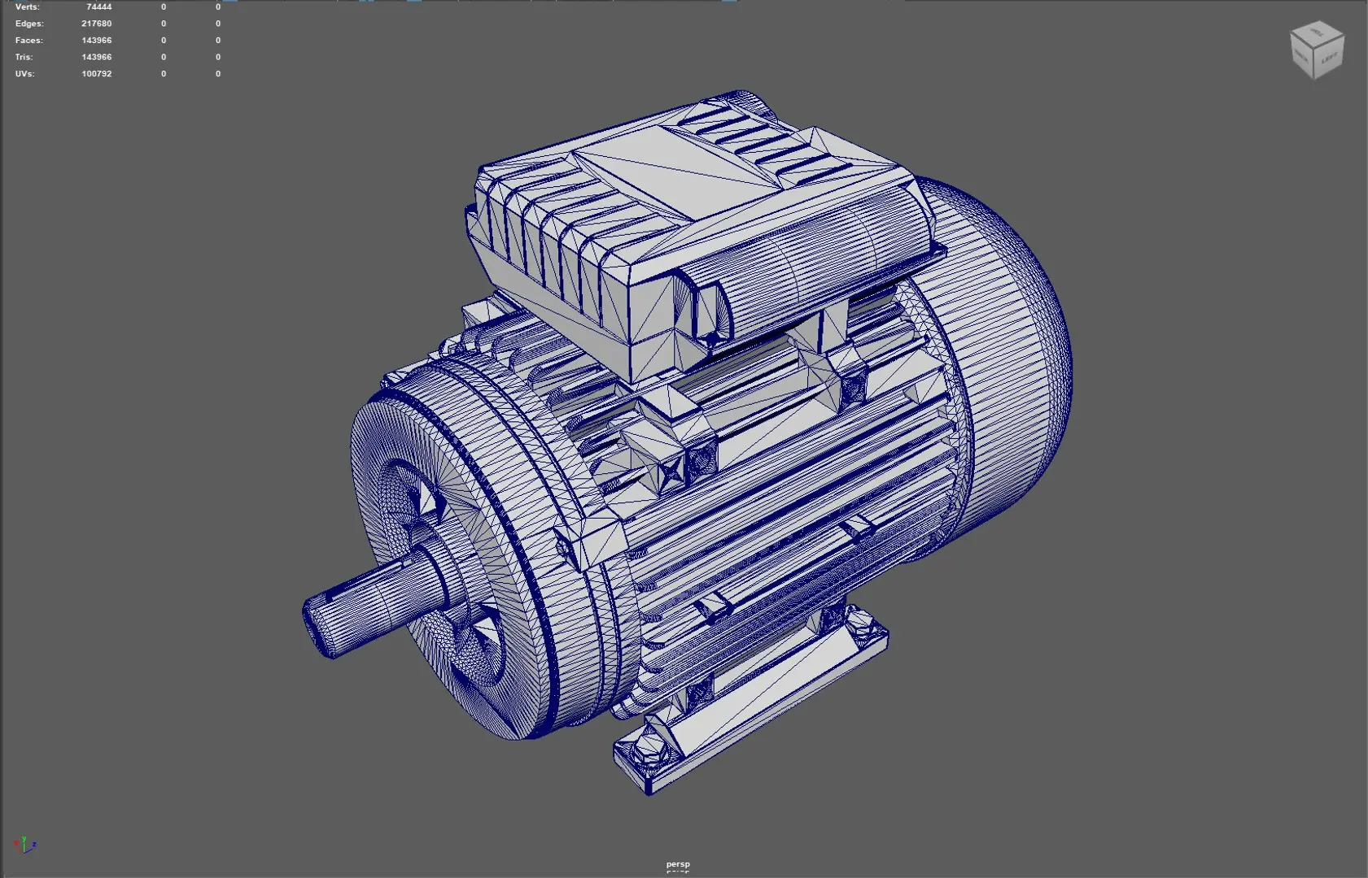Click the 'persp' camera label
Screen dimensions: 1368x878
click(677, 864)
